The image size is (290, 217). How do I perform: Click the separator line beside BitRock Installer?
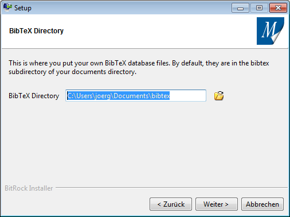171,188
